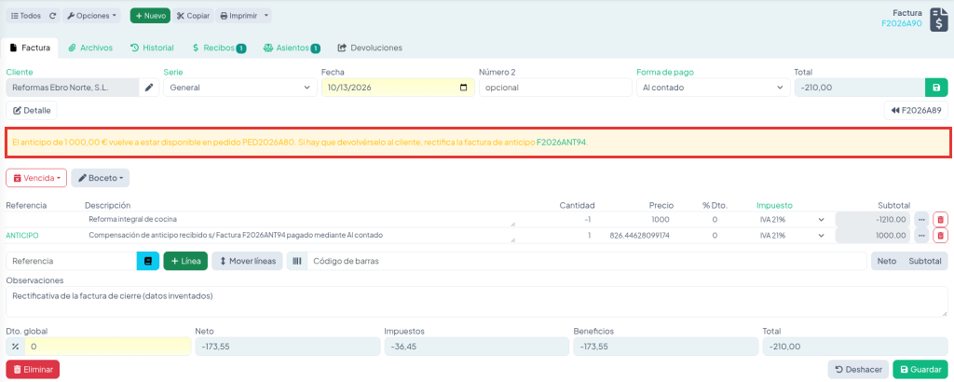Click quantity field showing -1
This screenshot has height=382, width=954.
(557, 219)
